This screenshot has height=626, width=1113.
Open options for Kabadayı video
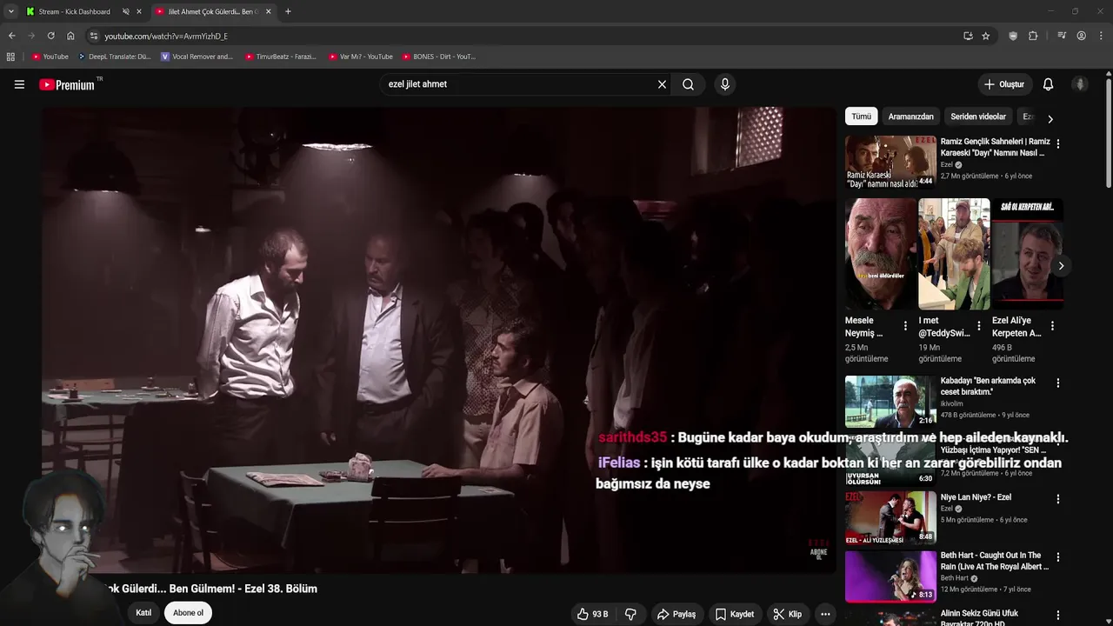(x=1058, y=383)
